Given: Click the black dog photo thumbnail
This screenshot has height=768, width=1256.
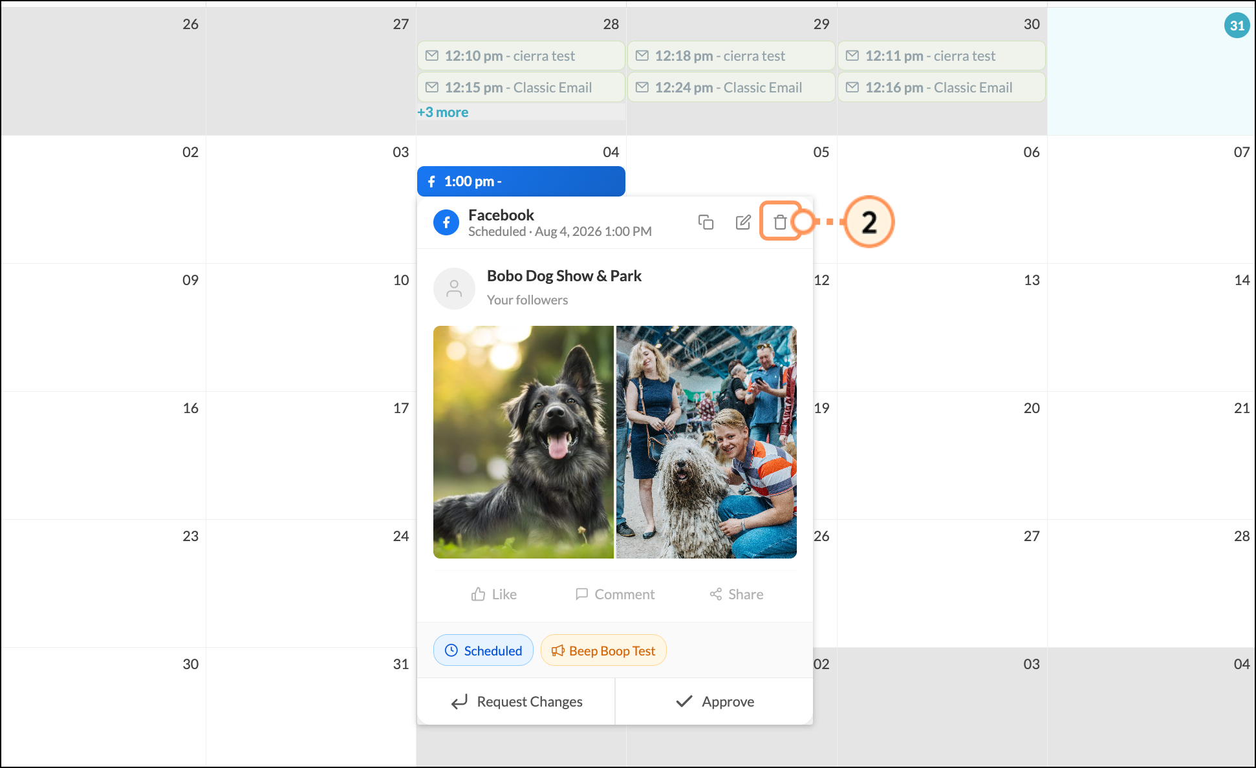Looking at the screenshot, I should (523, 442).
